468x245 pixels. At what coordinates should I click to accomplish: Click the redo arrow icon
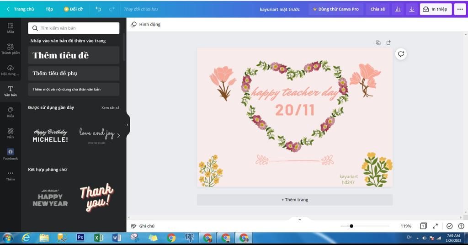click(x=112, y=9)
